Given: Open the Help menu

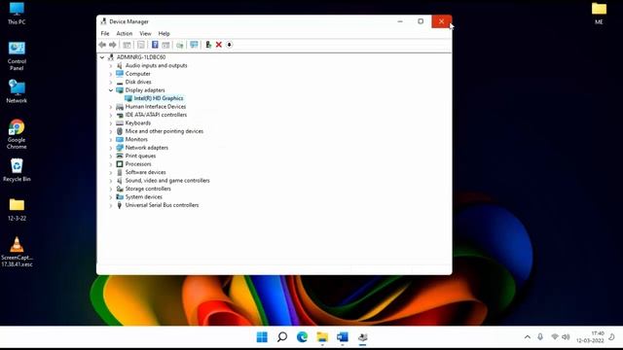Looking at the screenshot, I should (165, 34).
